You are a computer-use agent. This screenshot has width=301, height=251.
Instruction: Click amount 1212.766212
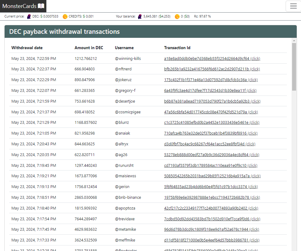[86, 59]
